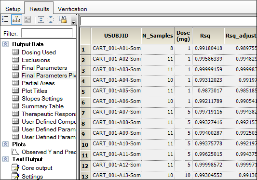Click the Dosing Used table icon
Screen dimensions: 257x180
15,52
